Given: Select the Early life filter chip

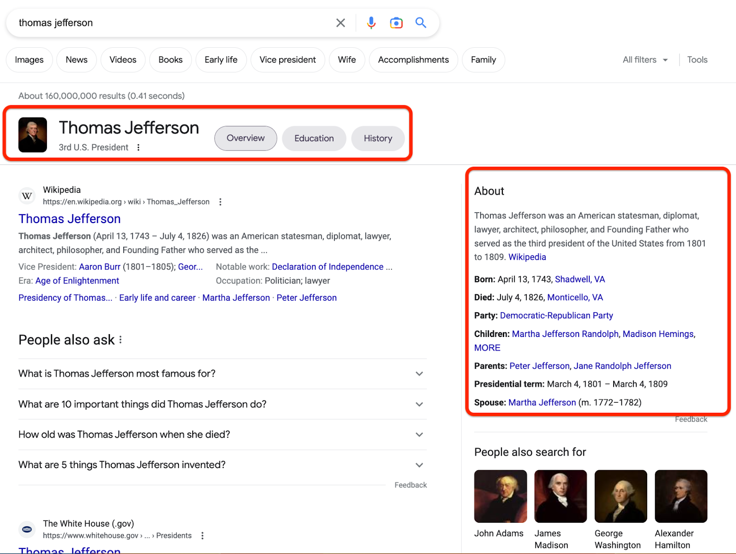Looking at the screenshot, I should point(221,60).
